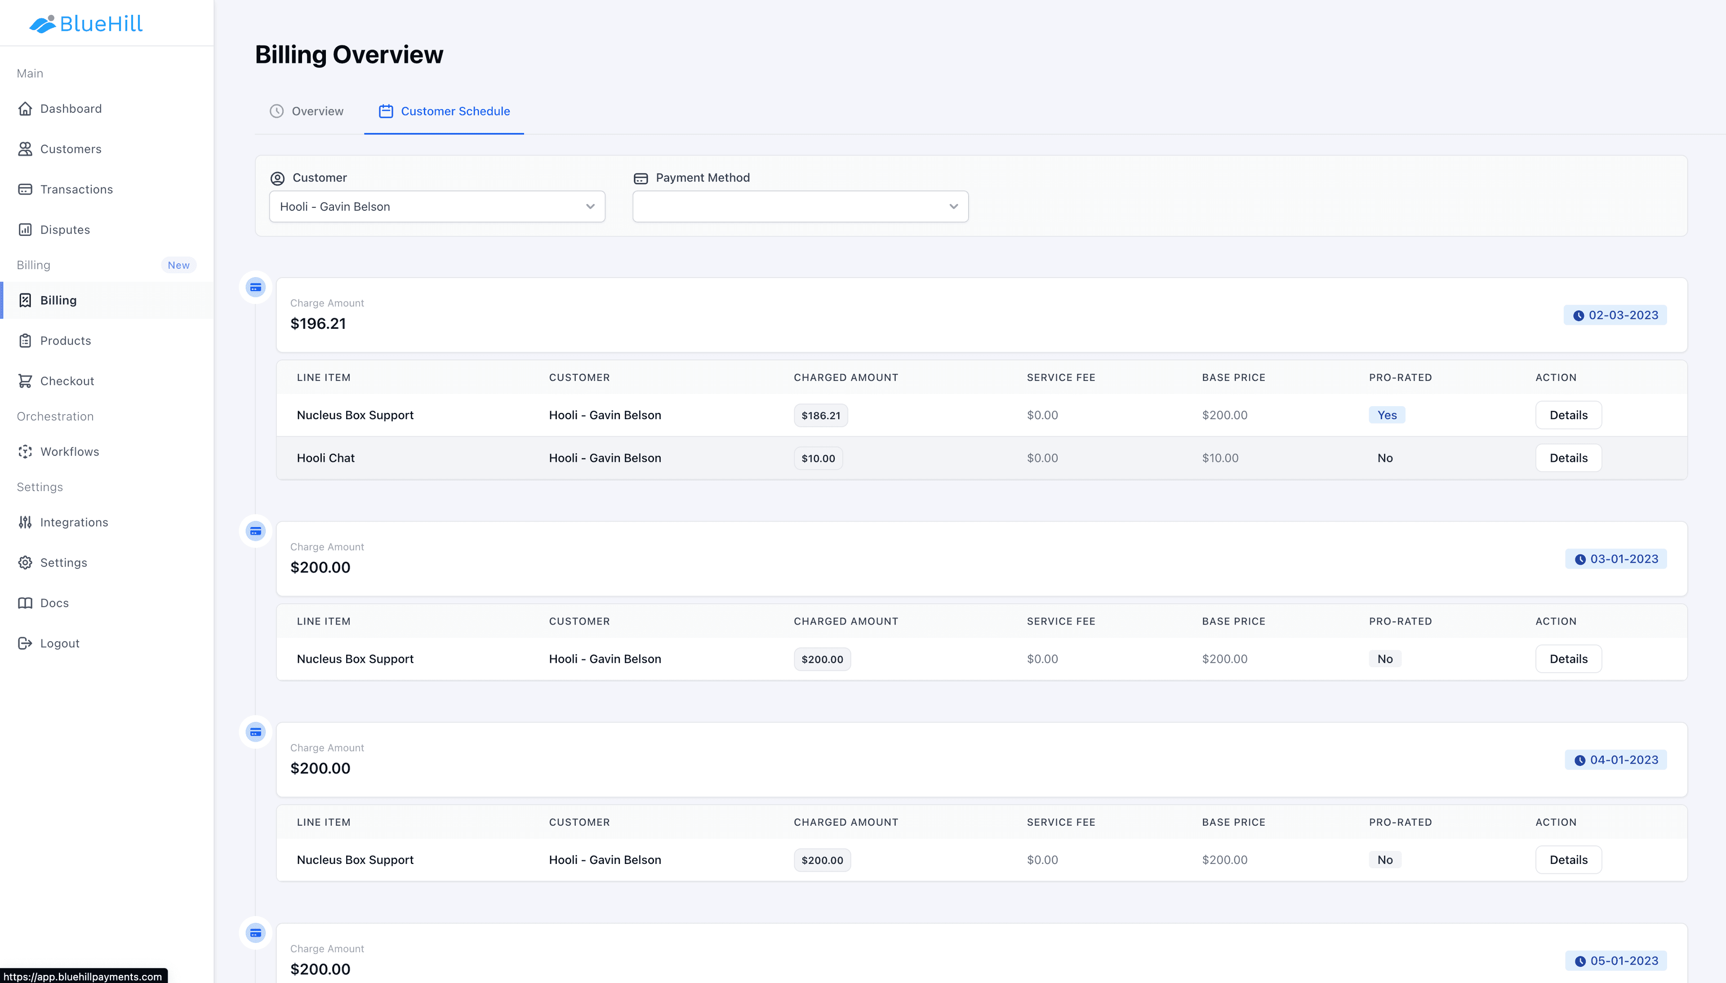Click the Workflows icon
The width and height of the screenshot is (1726, 983).
tap(25, 452)
